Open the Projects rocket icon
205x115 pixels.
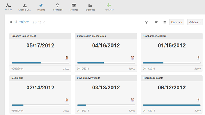[41, 5]
